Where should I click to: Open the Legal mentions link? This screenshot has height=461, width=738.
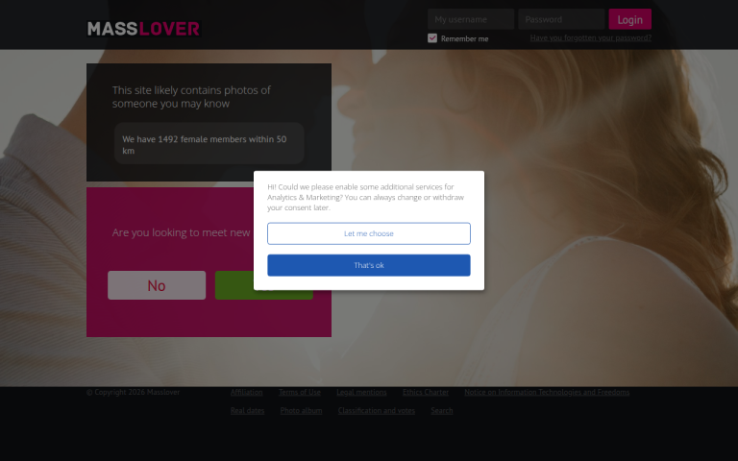pos(361,392)
